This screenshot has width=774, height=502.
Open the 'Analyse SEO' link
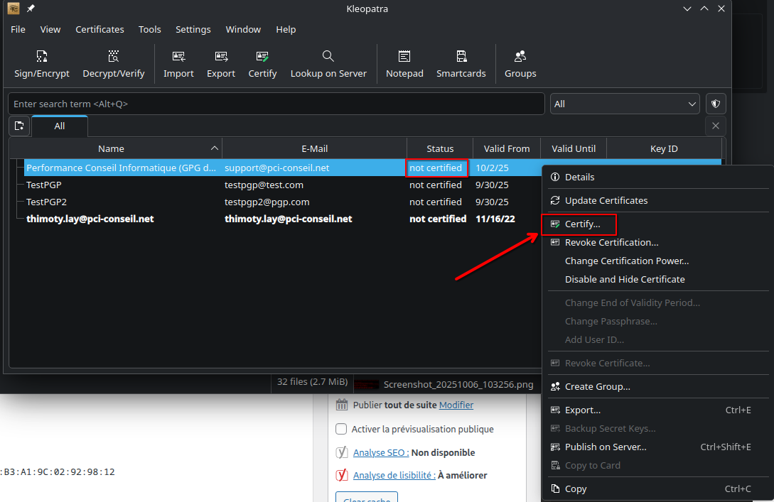pyautogui.click(x=380, y=452)
